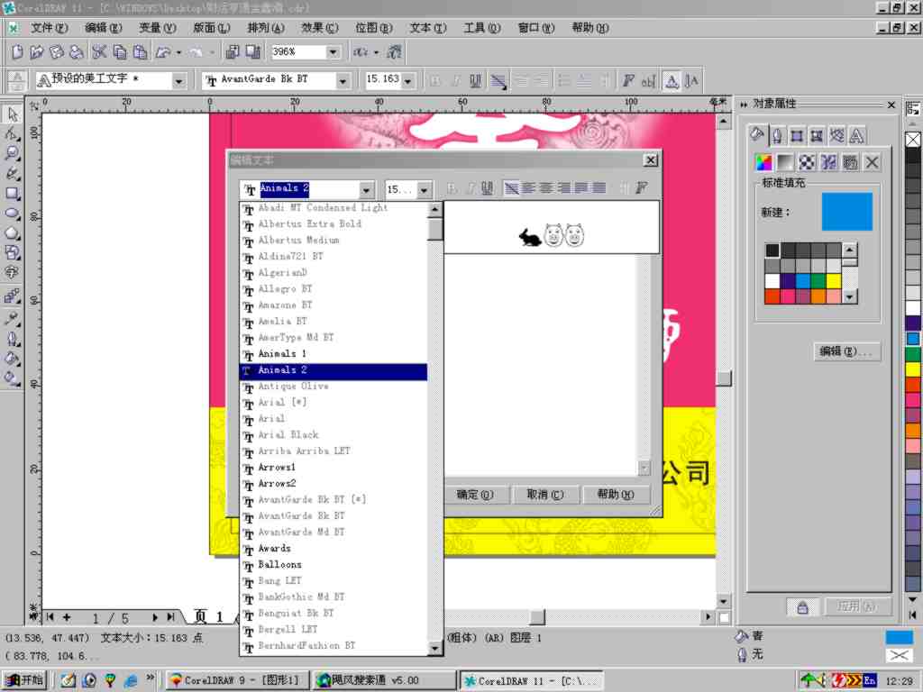Choose Pattern fill in the Object Properties docker
923x692 pixels.
(x=807, y=162)
